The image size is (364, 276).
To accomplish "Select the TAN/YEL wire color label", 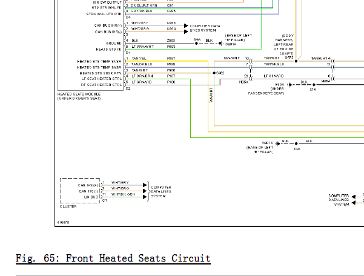I will [x=139, y=58].
